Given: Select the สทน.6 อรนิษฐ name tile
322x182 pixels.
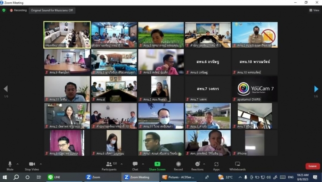Looking at the screenshot, I should pos(208,62).
